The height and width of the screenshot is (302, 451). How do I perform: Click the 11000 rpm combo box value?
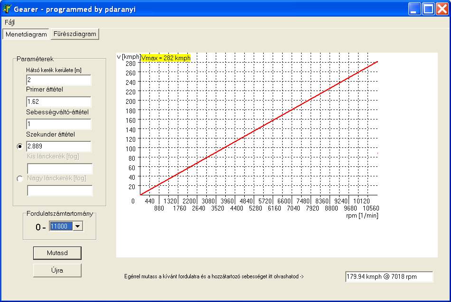(x=61, y=227)
